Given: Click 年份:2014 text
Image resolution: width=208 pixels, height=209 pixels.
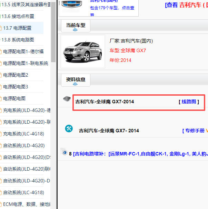Looking at the screenshot, I should (x=120, y=60).
